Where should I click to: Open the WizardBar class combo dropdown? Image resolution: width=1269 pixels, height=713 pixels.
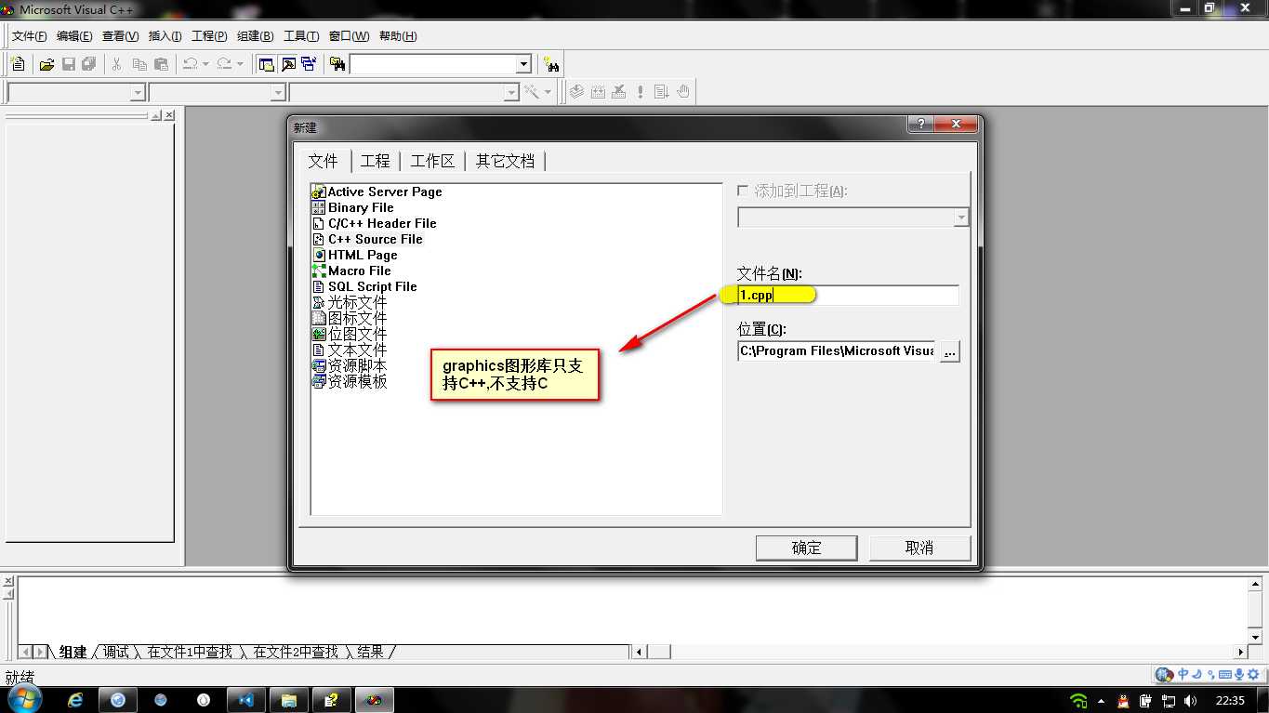(138, 92)
